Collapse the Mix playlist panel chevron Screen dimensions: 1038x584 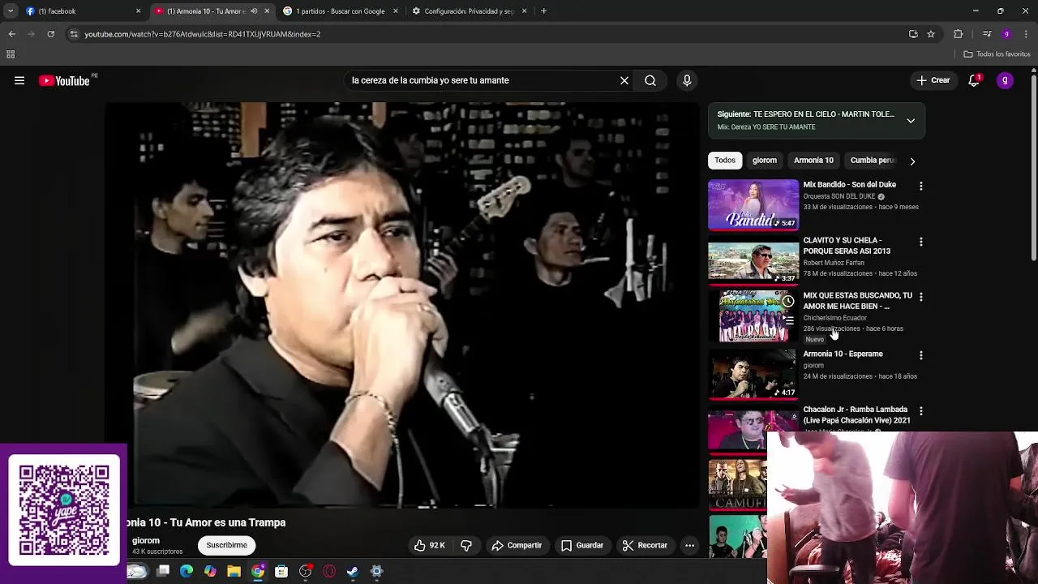point(911,121)
